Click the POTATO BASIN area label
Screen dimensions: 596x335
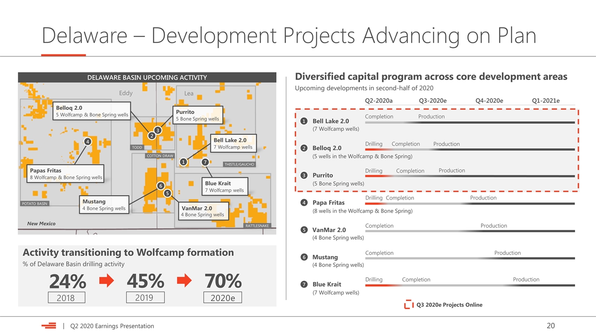coord(34,204)
